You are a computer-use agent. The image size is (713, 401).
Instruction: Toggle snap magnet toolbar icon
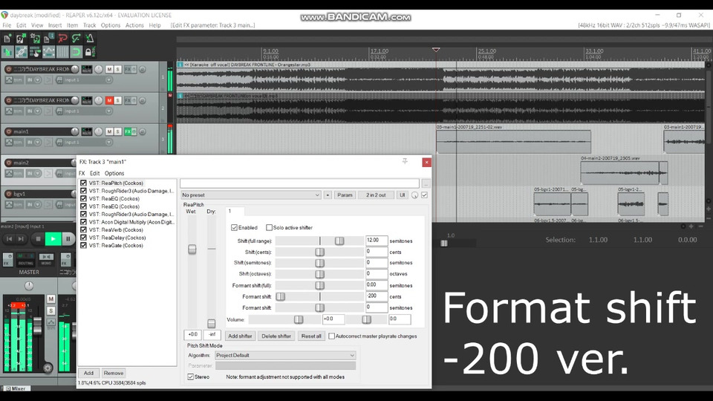point(76,52)
